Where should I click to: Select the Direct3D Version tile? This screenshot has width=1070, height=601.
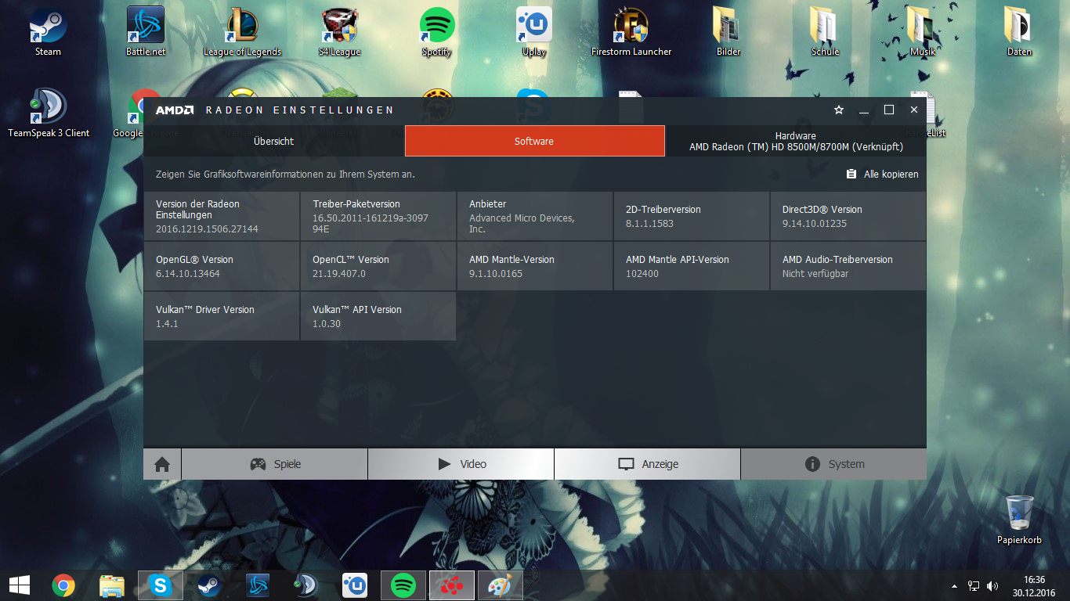pos(848,216)
